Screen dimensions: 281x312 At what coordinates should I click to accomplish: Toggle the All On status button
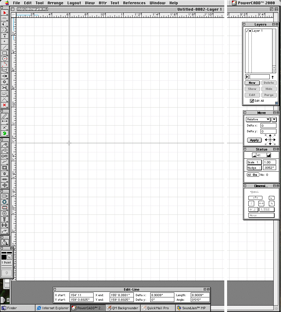pos(253,175)
